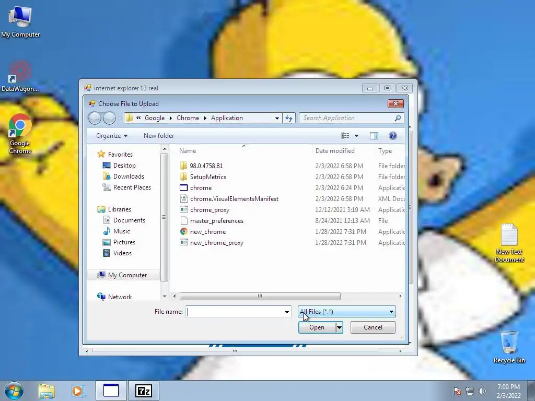Launch Windows Media Player from the taskbar

point(78,391)
